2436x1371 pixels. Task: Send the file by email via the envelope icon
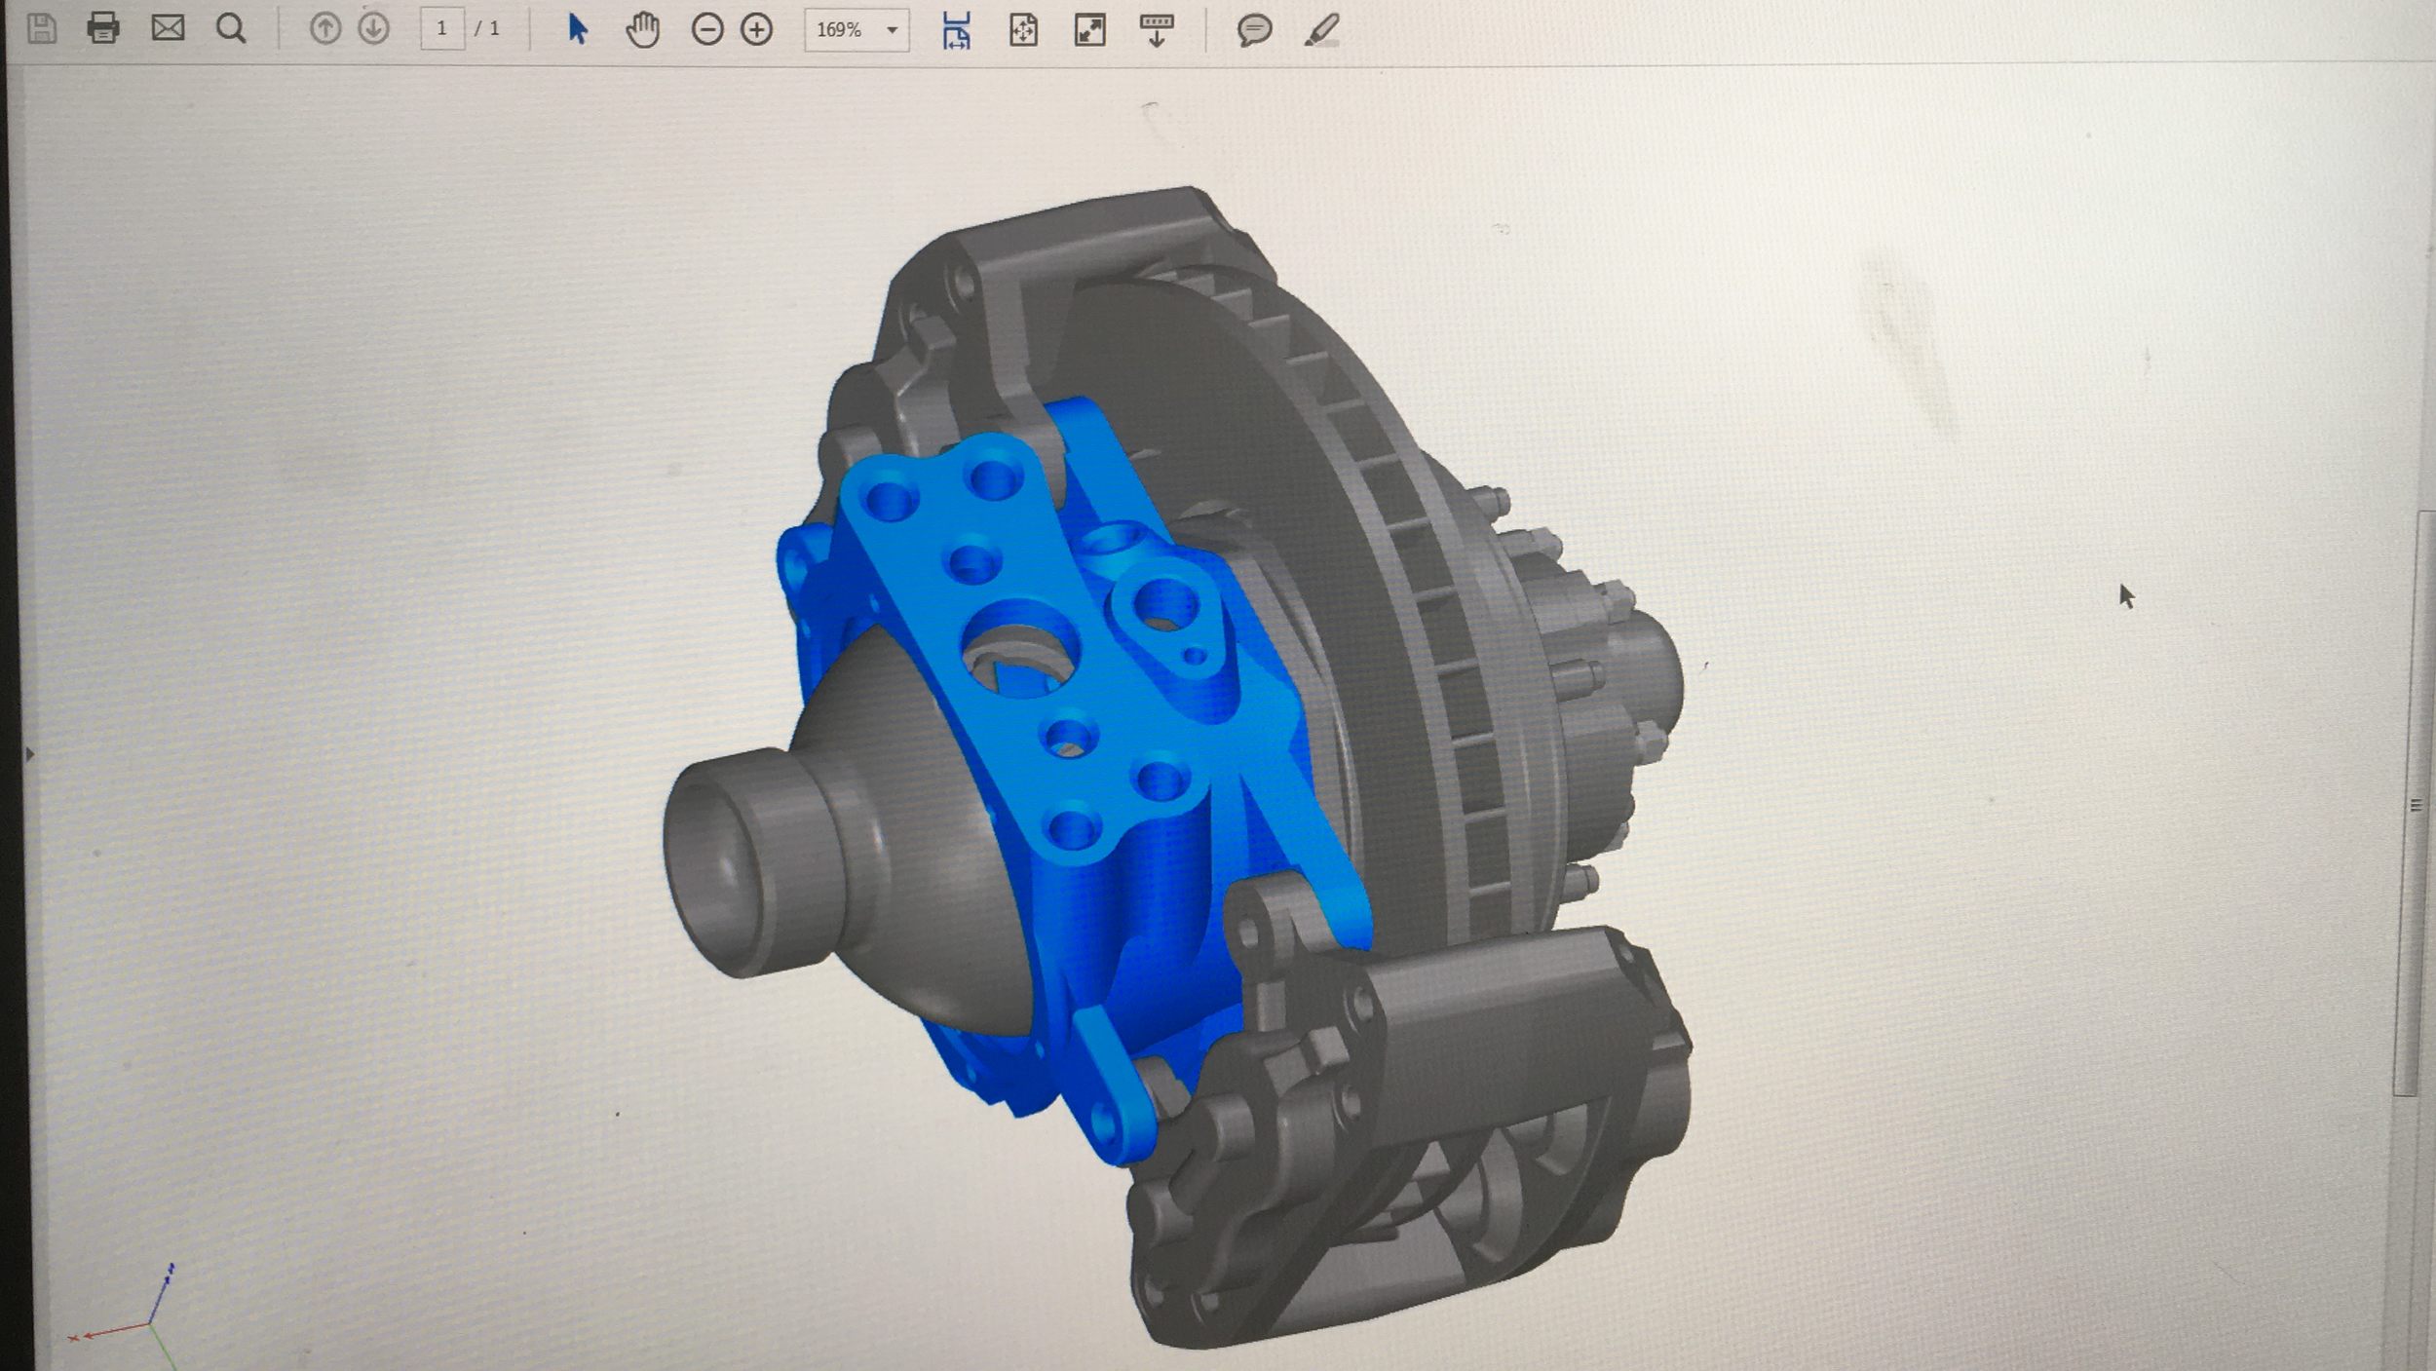(168, 28)
